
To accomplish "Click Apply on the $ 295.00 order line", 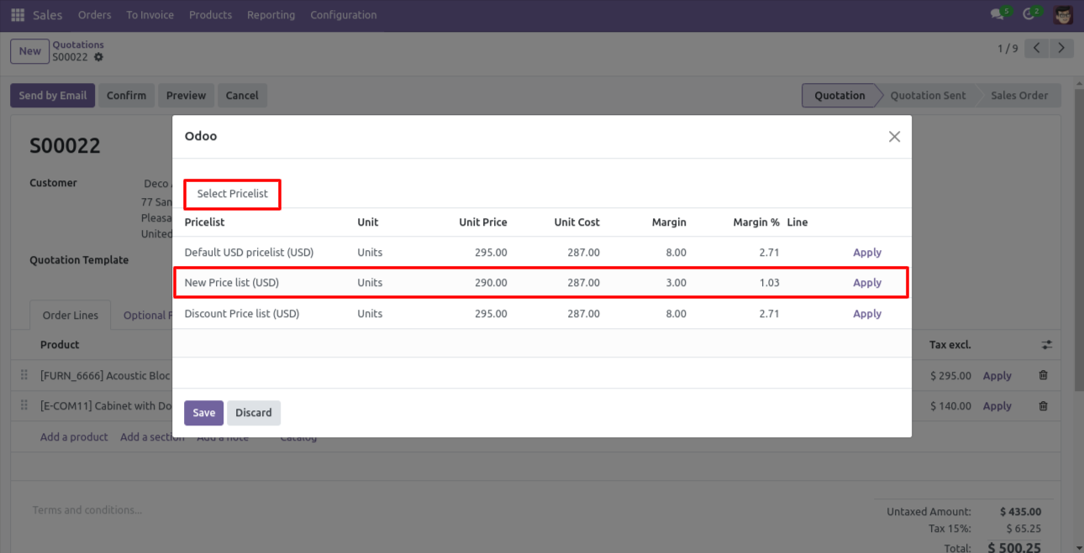I will click(997, 376).
